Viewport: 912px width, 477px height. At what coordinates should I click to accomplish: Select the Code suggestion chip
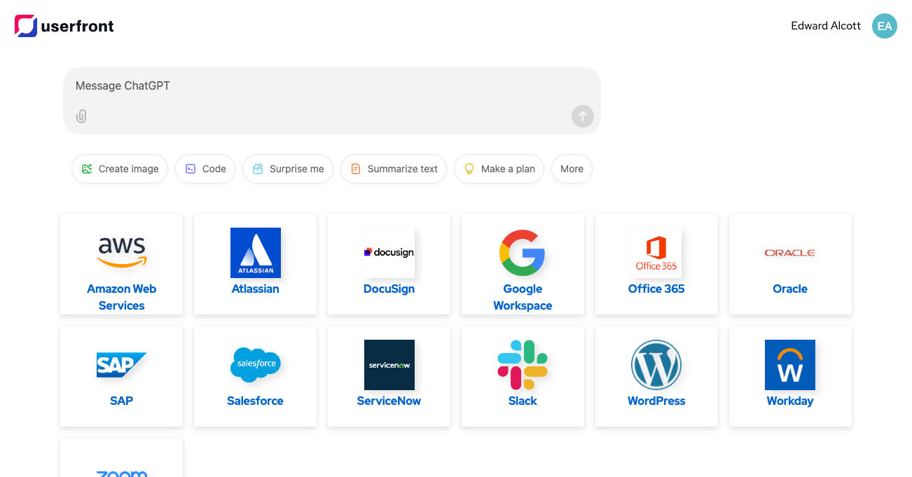pyautogui.click(x=205, y=169)
